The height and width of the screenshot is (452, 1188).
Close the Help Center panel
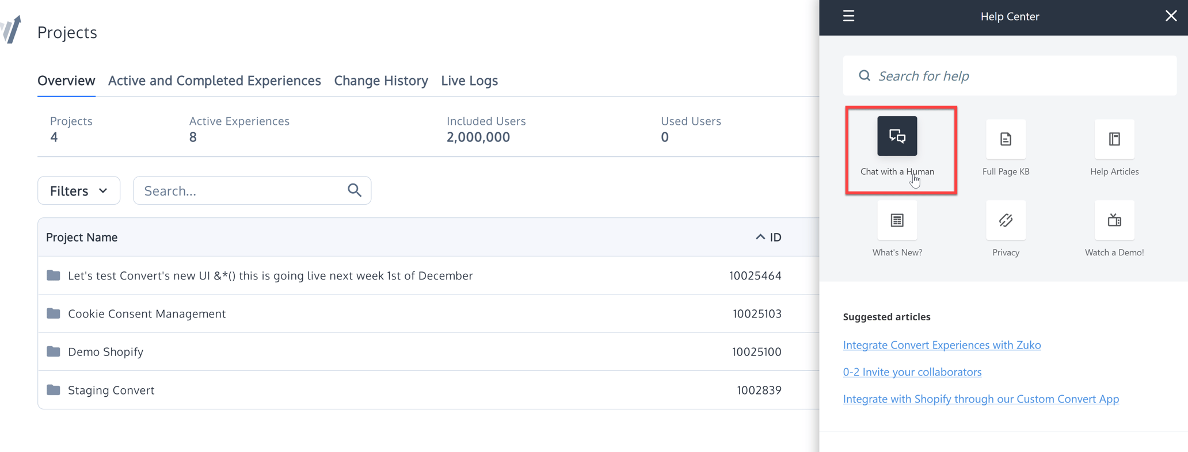1171,16
